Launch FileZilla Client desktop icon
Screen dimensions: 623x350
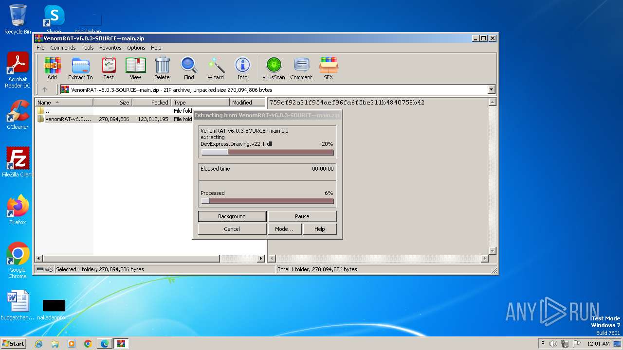tap(18, 162)
